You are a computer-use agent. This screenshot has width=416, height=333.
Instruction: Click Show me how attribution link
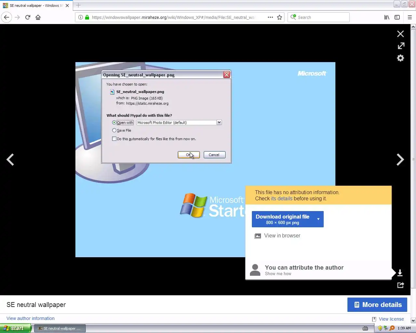[x=278, y=274]
